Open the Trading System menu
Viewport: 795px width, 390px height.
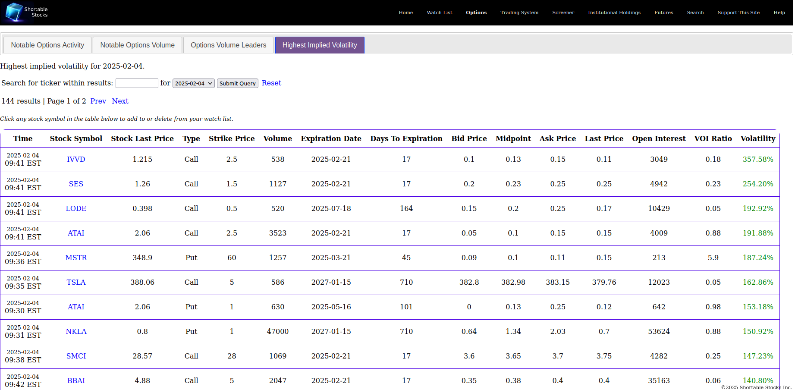point(519,13)
